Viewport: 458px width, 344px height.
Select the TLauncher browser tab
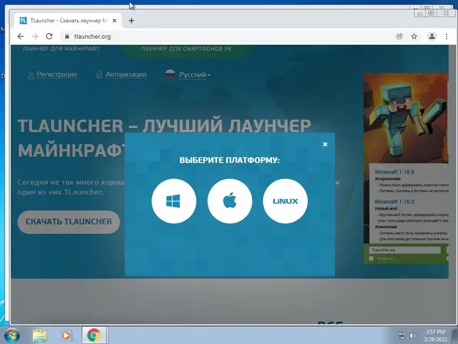pyautogui.click(x=68, y=21)
